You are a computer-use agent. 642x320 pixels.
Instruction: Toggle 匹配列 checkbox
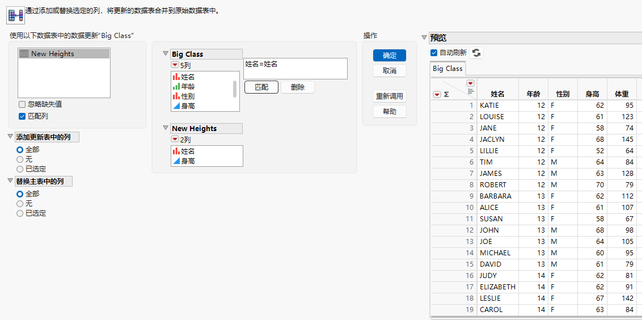[22, 116]
